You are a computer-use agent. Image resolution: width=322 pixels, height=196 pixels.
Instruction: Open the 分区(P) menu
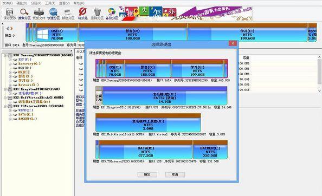[x=36, y=3]
